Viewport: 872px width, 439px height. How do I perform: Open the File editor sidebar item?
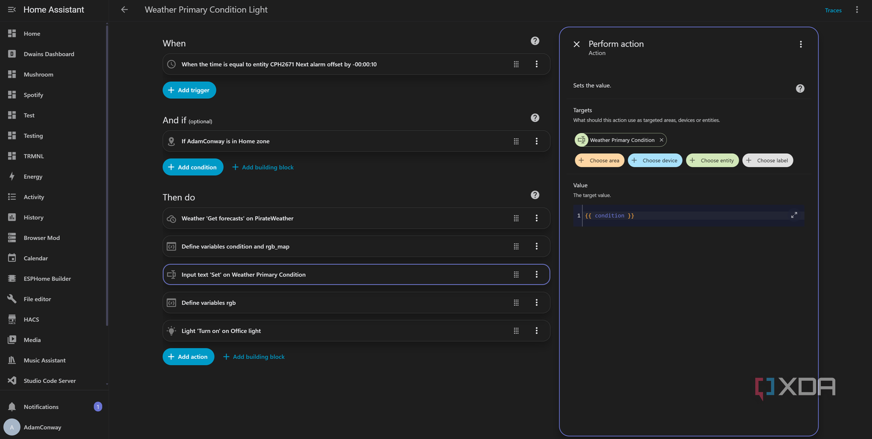tap(53, 299)
